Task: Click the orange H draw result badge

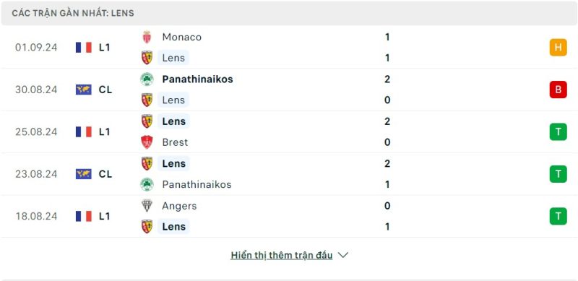Action: click(x=558, y=48)
